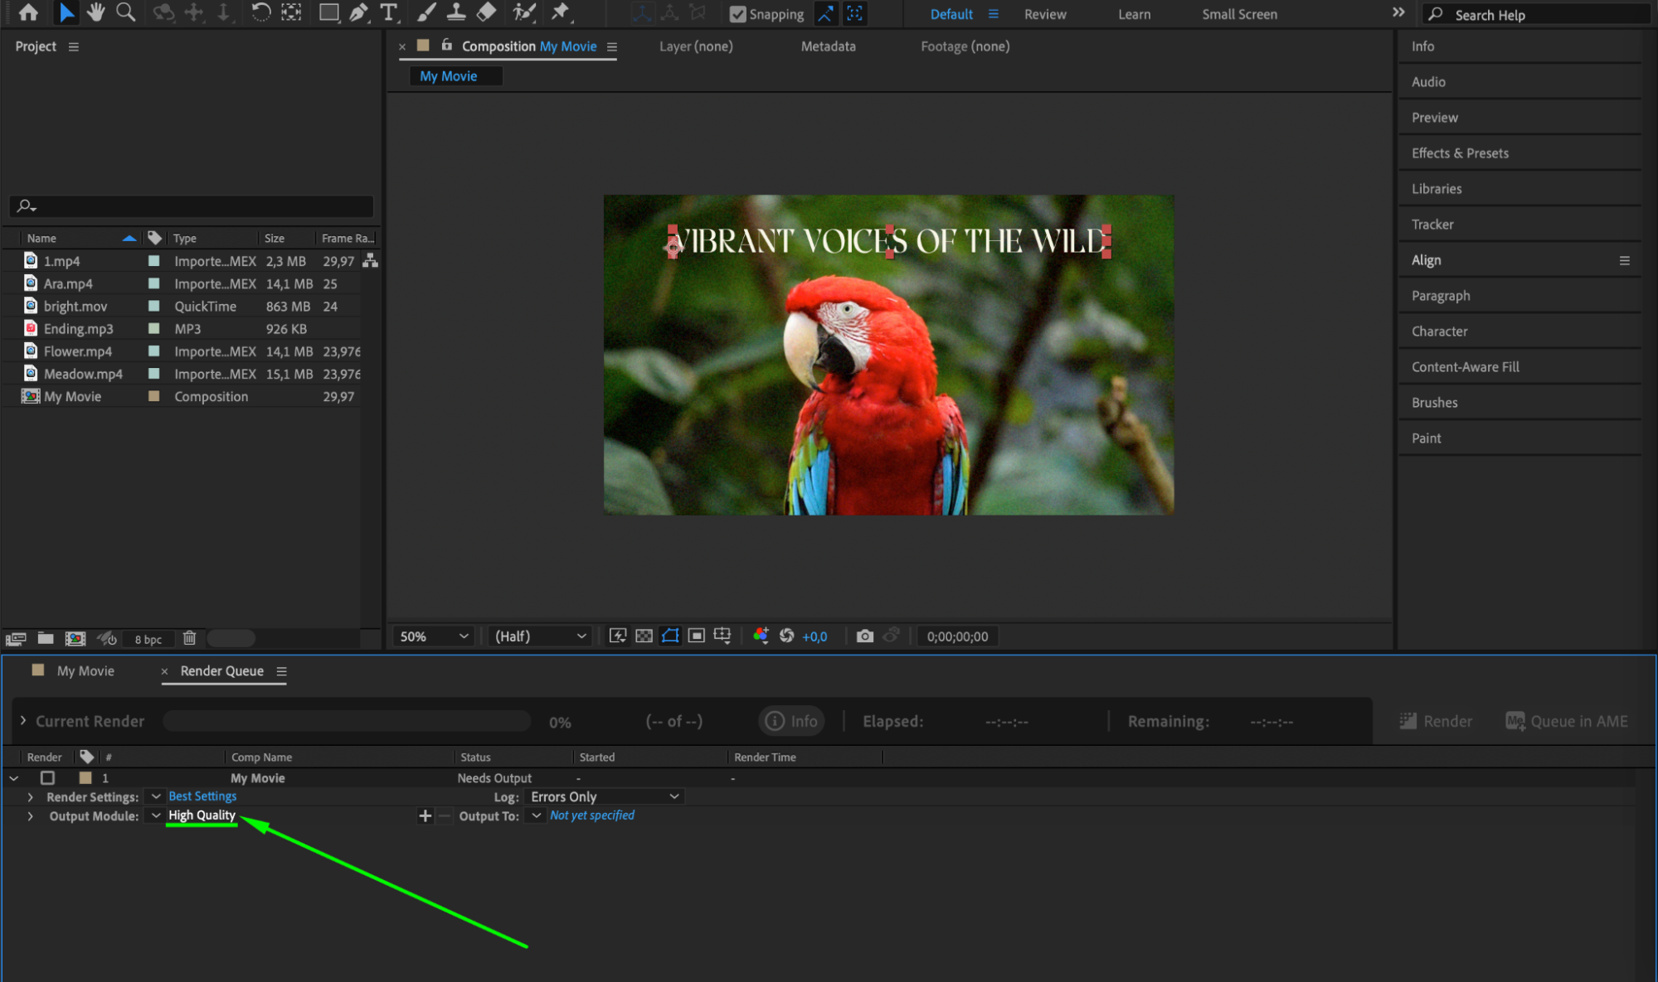Expand the Current Render details
1658x982 pixels.
click(23, 721)
